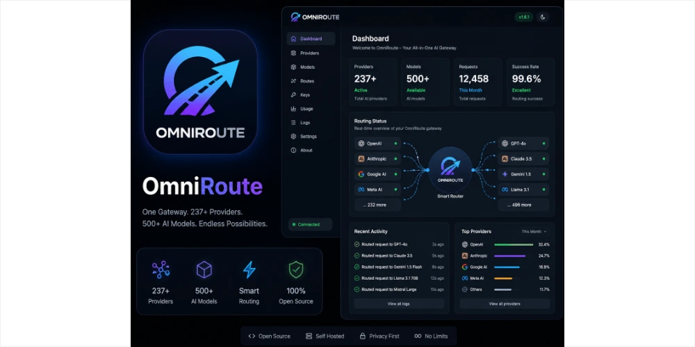Open Logs list icon
Screen dimensions: 695x347
pyautogui.click(x=293, y=123)
